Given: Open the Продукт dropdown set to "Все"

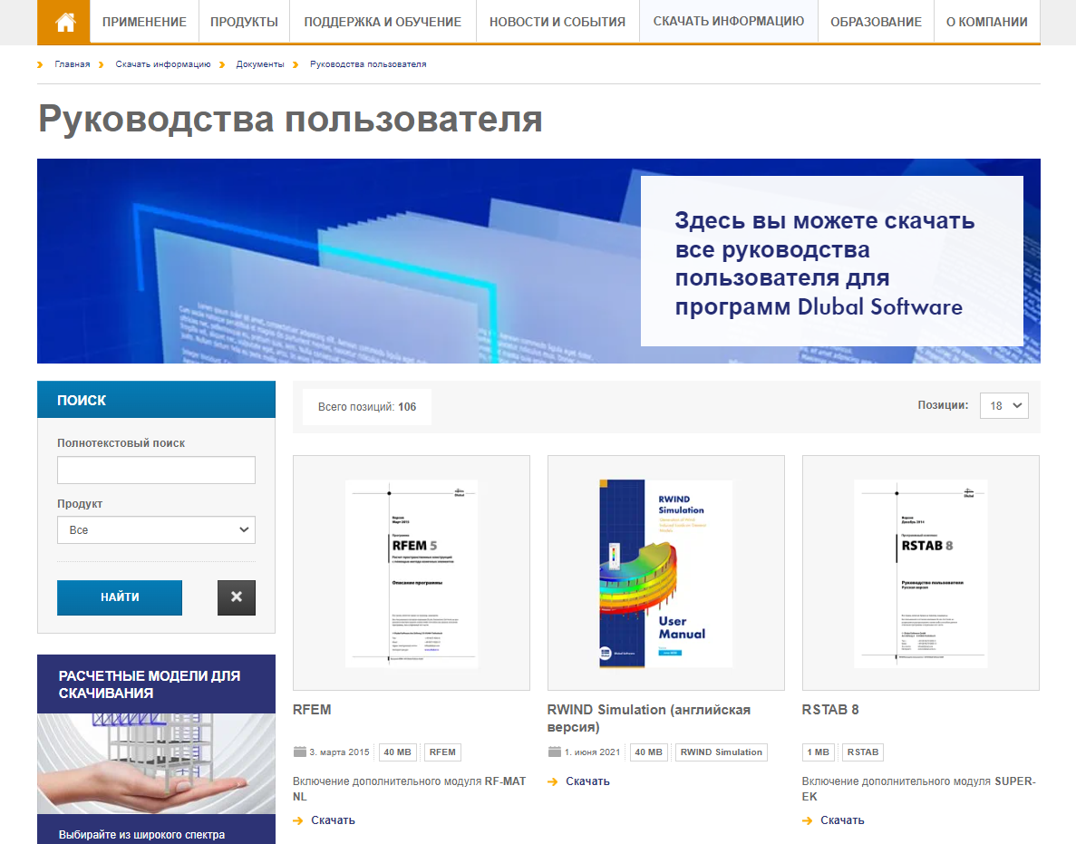Looking at the screenshot, I should (x=156, y=529).
